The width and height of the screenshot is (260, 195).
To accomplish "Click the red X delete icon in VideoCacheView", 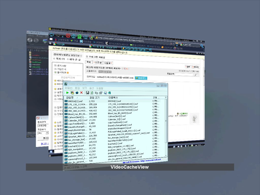I will (82, 93).
